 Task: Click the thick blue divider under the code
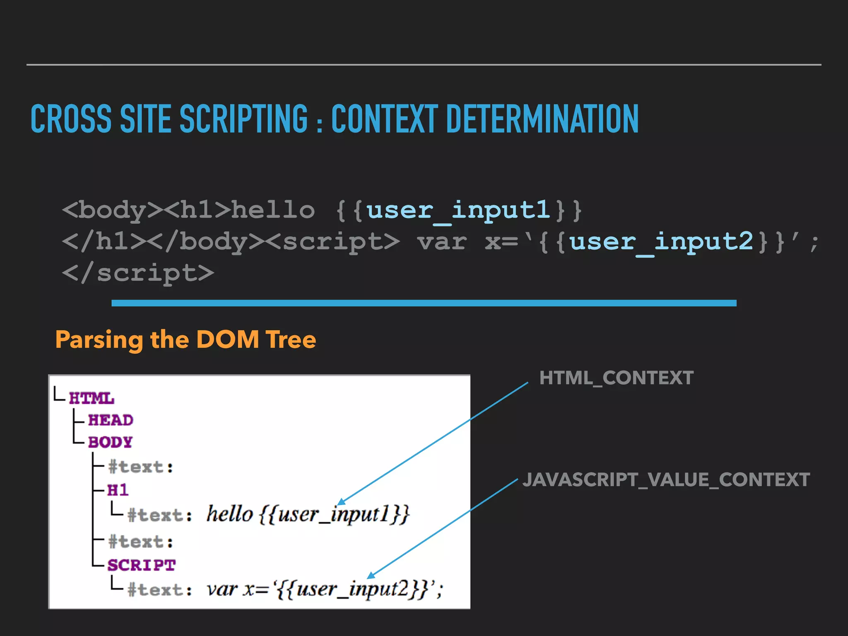click(424, 304)
